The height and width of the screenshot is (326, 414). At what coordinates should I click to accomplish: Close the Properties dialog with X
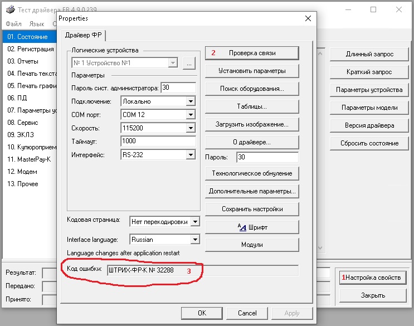coord(308,19)
